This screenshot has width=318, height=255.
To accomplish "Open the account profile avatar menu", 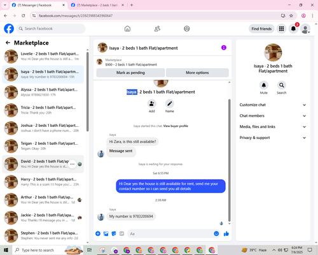I will click(305, 29).
